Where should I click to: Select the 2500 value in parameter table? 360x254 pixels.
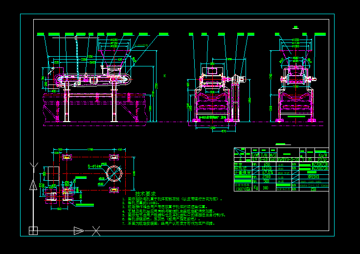point(267,177)
